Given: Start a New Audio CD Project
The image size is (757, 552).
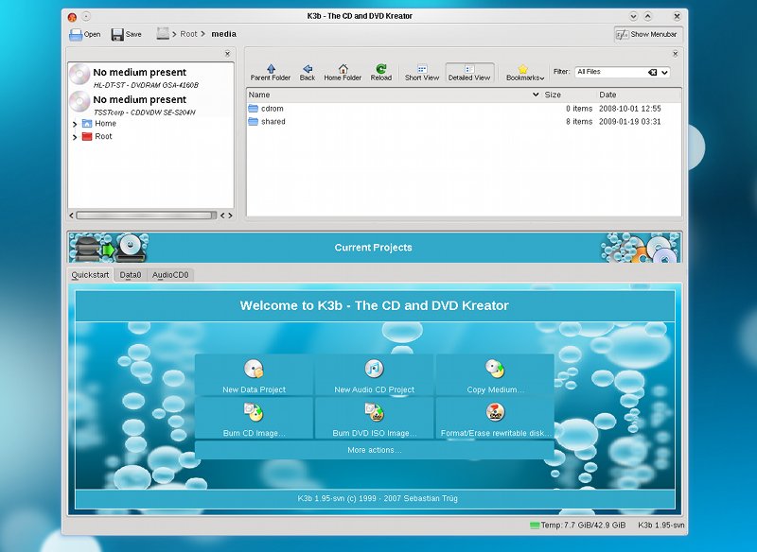Looking at the screenshot, I should click(374, 375).
